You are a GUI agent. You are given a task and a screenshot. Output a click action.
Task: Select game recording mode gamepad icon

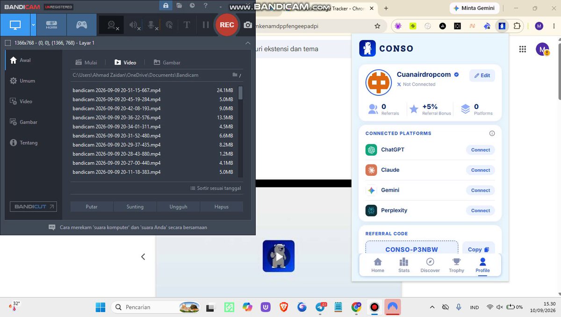pos(81,25)
